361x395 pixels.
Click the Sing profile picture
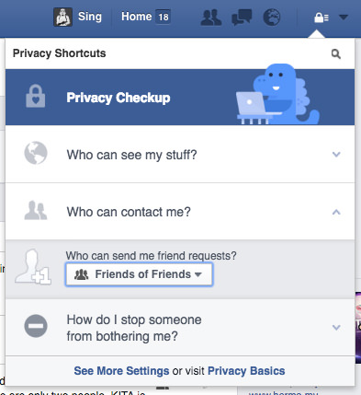[x=62, y=17]
